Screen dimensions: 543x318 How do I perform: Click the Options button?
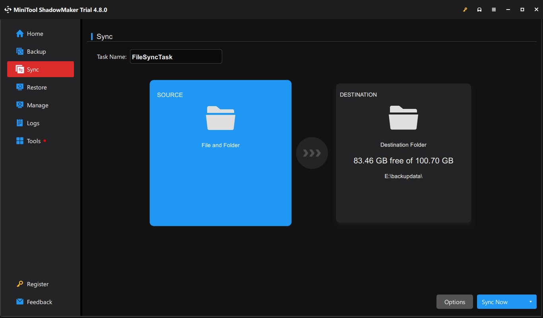coord(454,302)
